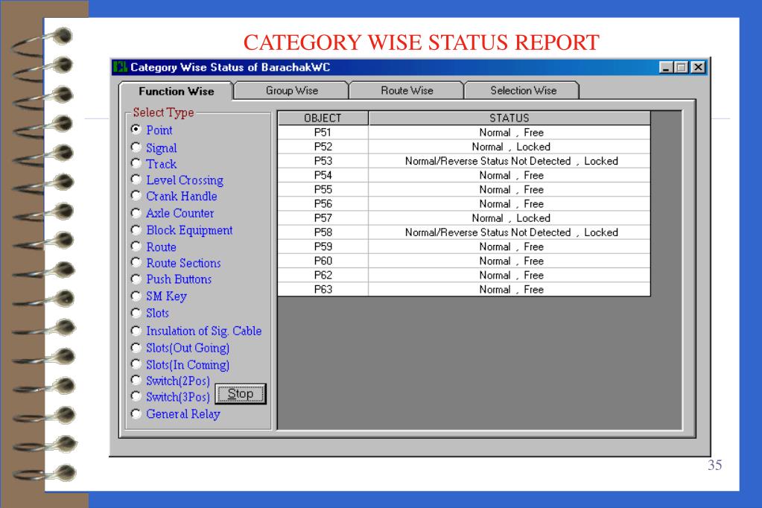Open the Group Wise tab
Viewport: 762px width, 508px height.
tap(291, 90)
